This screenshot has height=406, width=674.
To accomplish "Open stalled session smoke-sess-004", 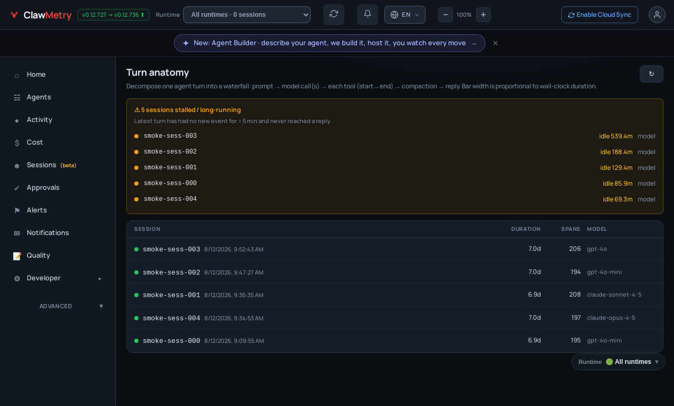I will 395,199.
